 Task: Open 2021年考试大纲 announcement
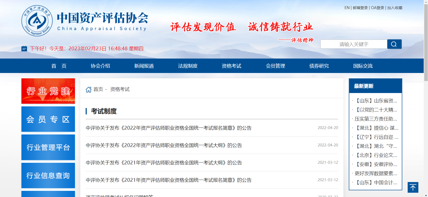164,163
